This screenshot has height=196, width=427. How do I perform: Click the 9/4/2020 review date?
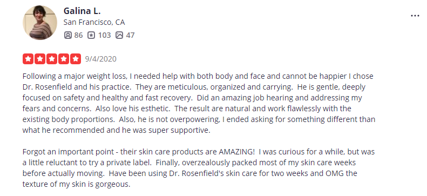click(101, 59)
